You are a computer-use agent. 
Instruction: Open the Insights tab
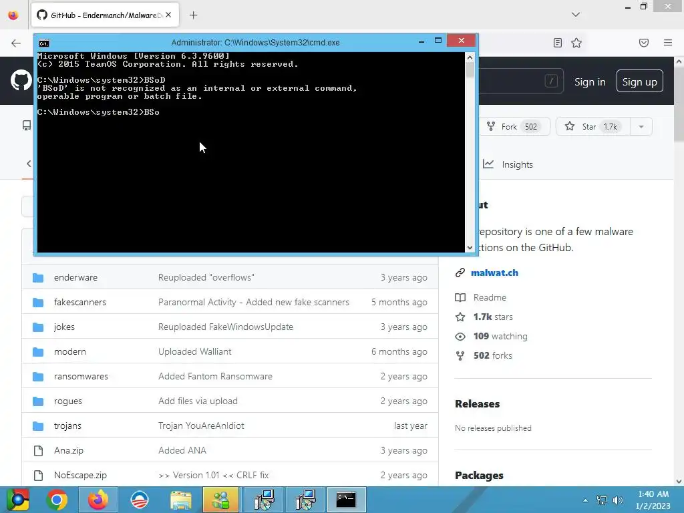508,164
